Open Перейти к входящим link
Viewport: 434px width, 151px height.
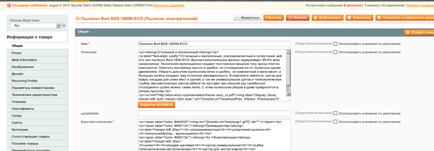(x=420, y=5)
